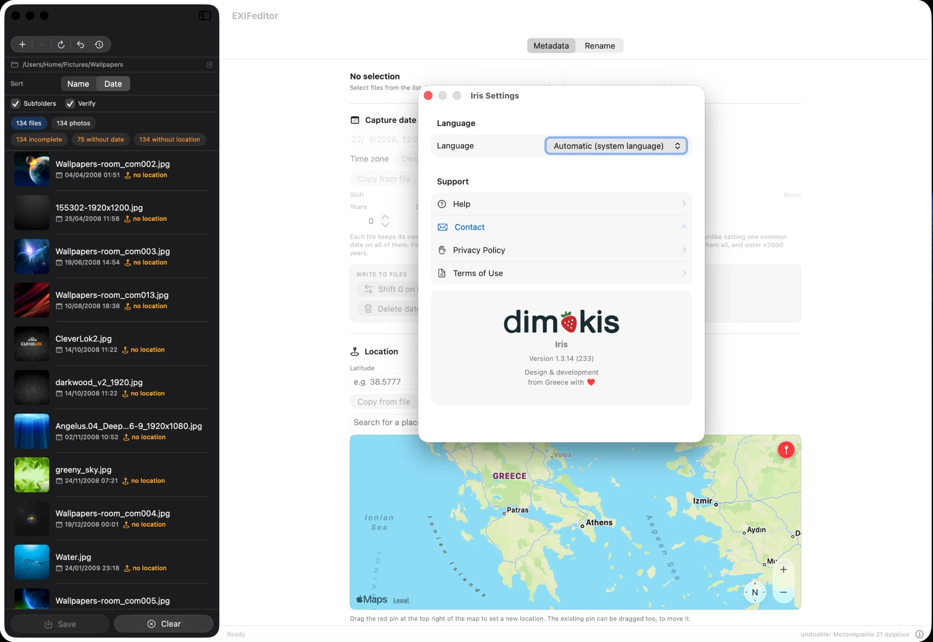Click the add files plus icon
Screen dimensions: 933x642
click(x=22, y=44)
